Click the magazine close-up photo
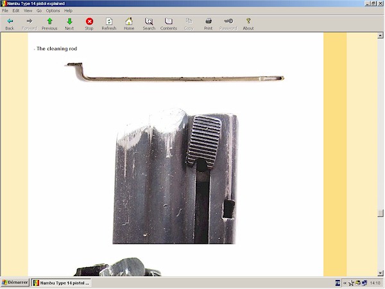Screen dimensions: 385x289 point(175,176)
